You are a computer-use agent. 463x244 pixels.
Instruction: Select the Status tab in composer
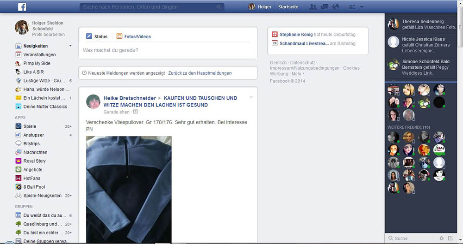[x=97, y=36]
